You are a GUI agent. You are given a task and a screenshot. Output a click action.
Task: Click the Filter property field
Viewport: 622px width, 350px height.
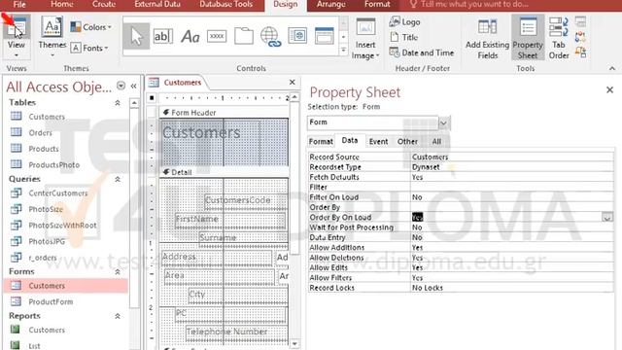pyautogui.click(x=512, y=187)
